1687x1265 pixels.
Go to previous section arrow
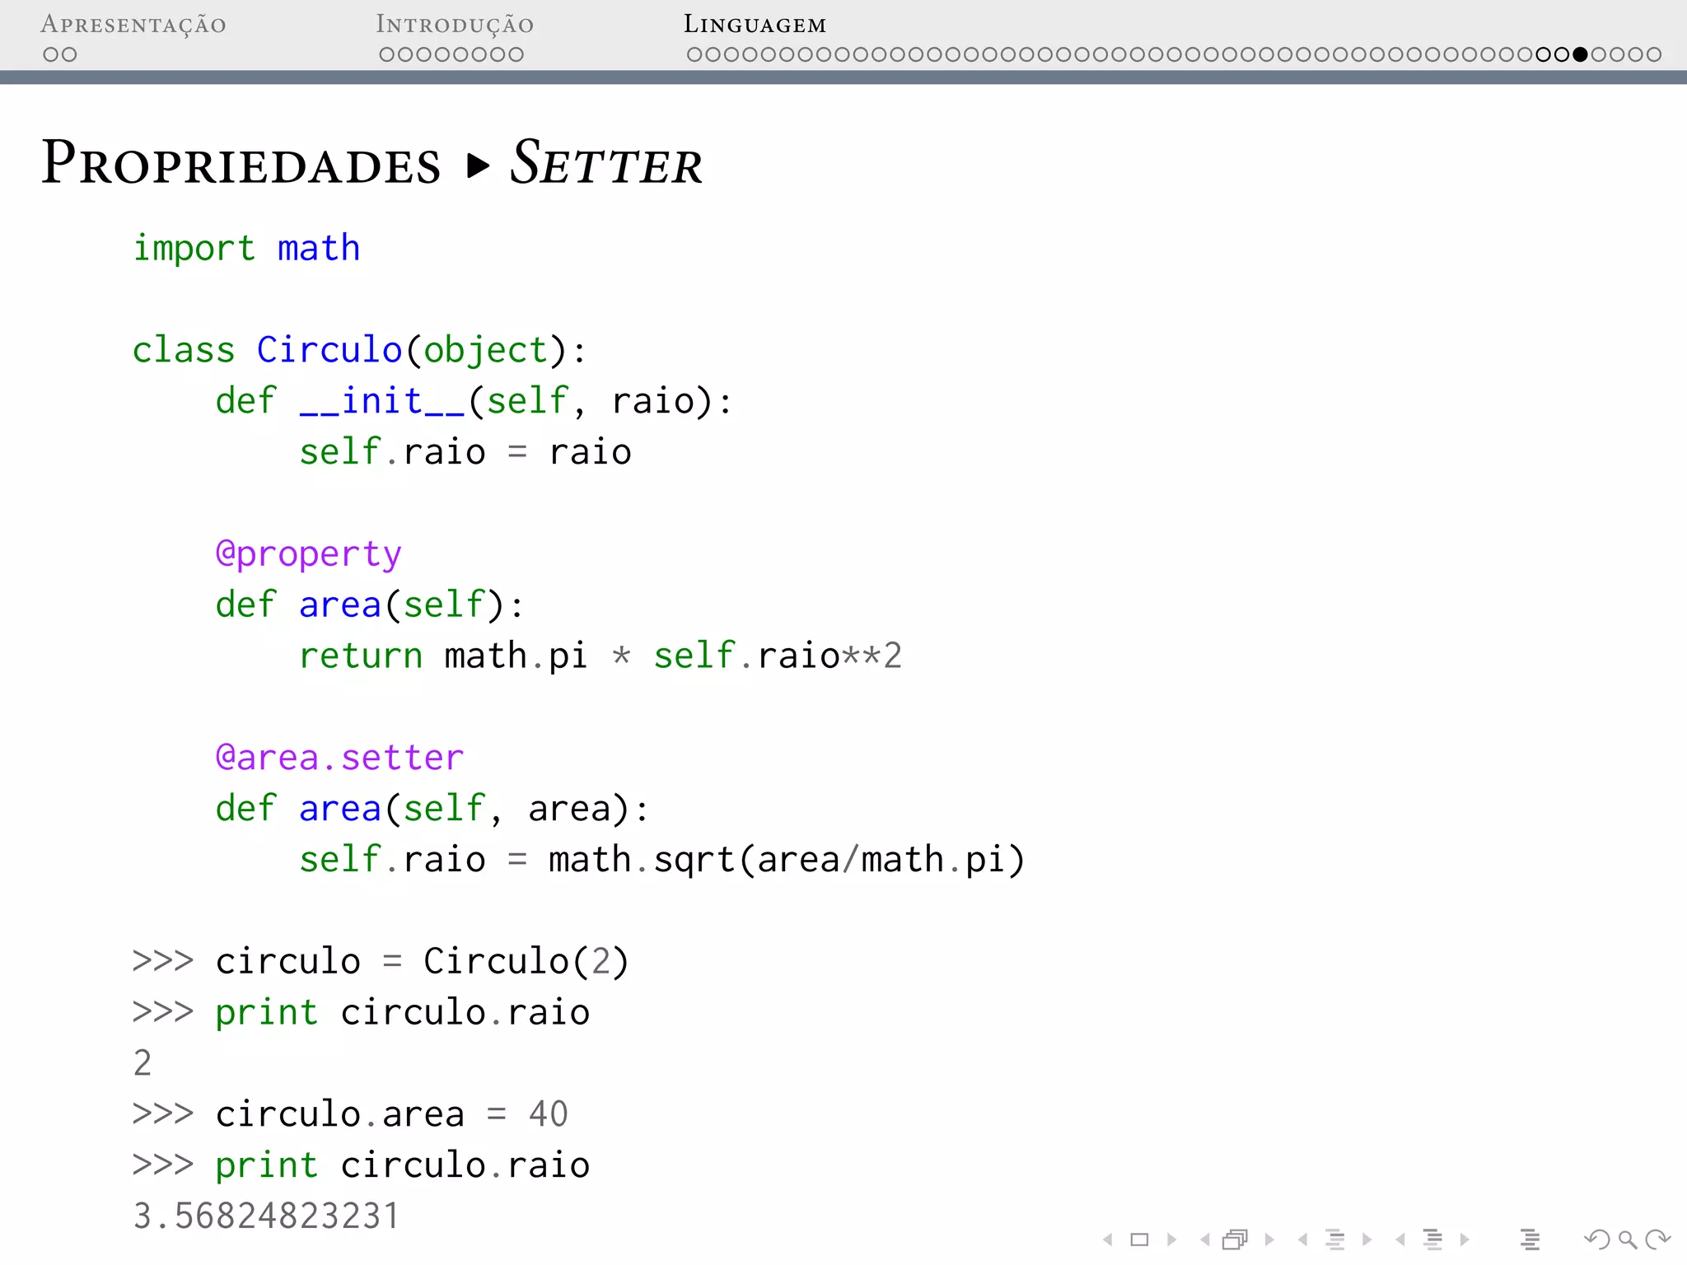point(1400,1239)
